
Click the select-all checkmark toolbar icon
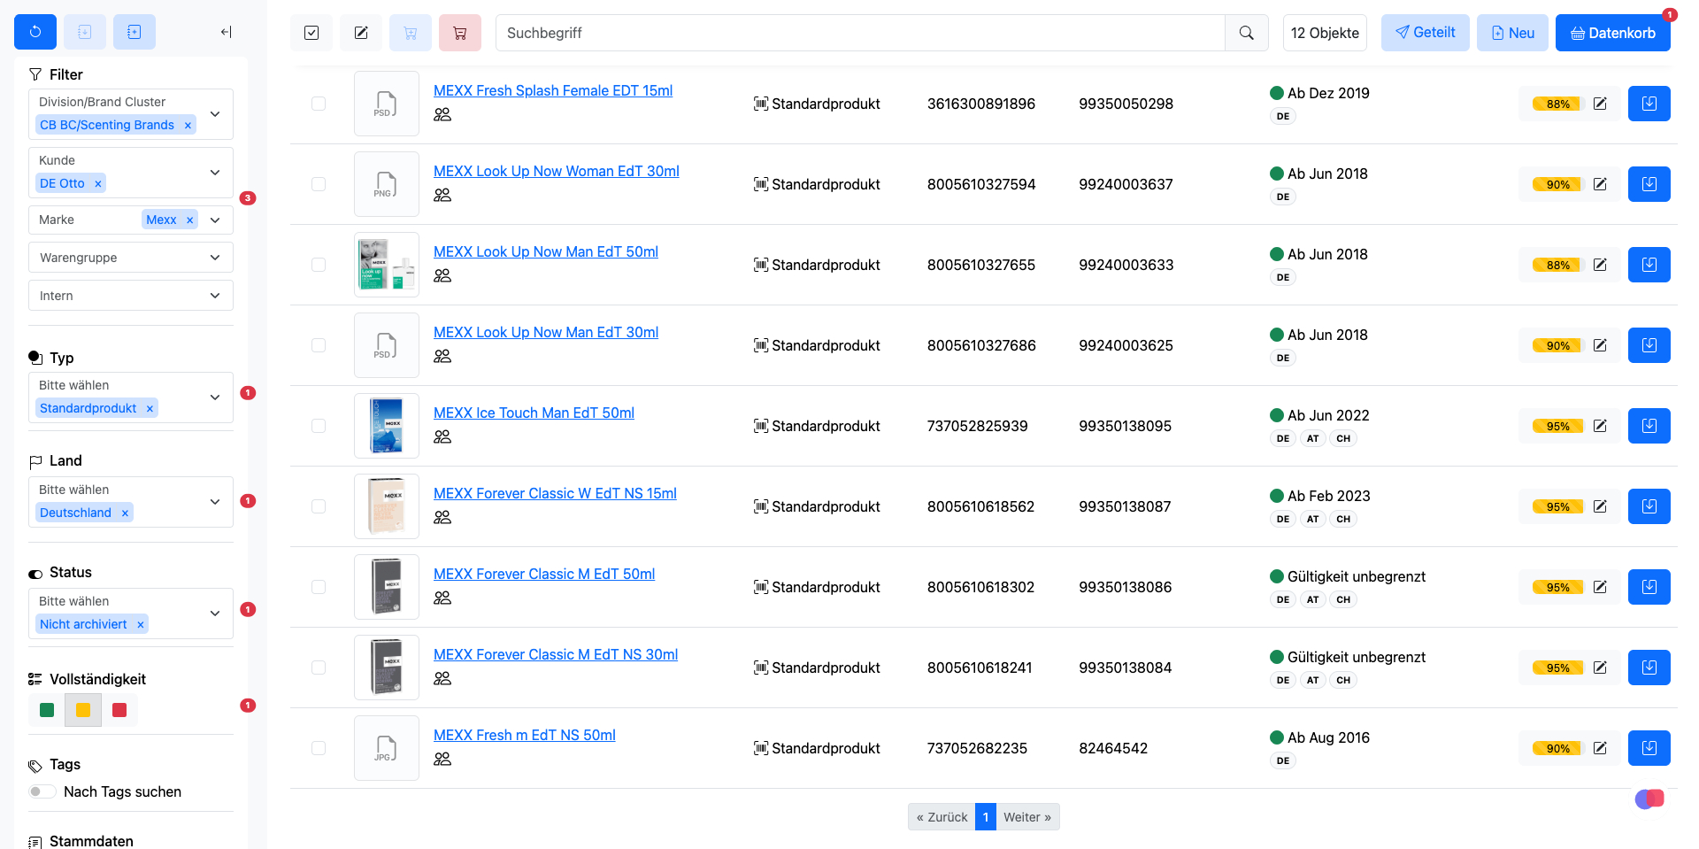(x=311, y=33)
